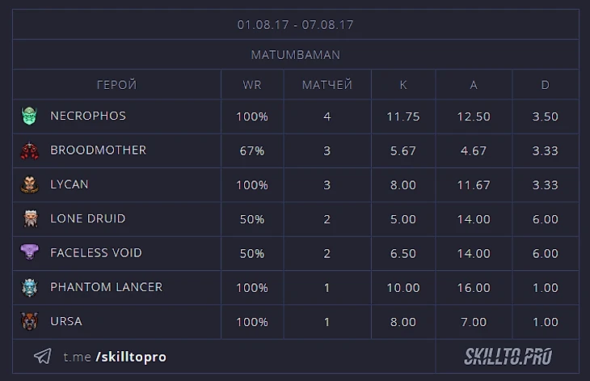590x381 pixels.
Task: Click the PHANTOM LANCER hero name
Action: 107,287
